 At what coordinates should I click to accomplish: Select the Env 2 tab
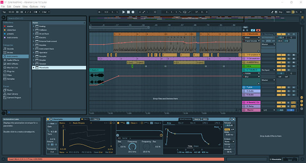181,123
